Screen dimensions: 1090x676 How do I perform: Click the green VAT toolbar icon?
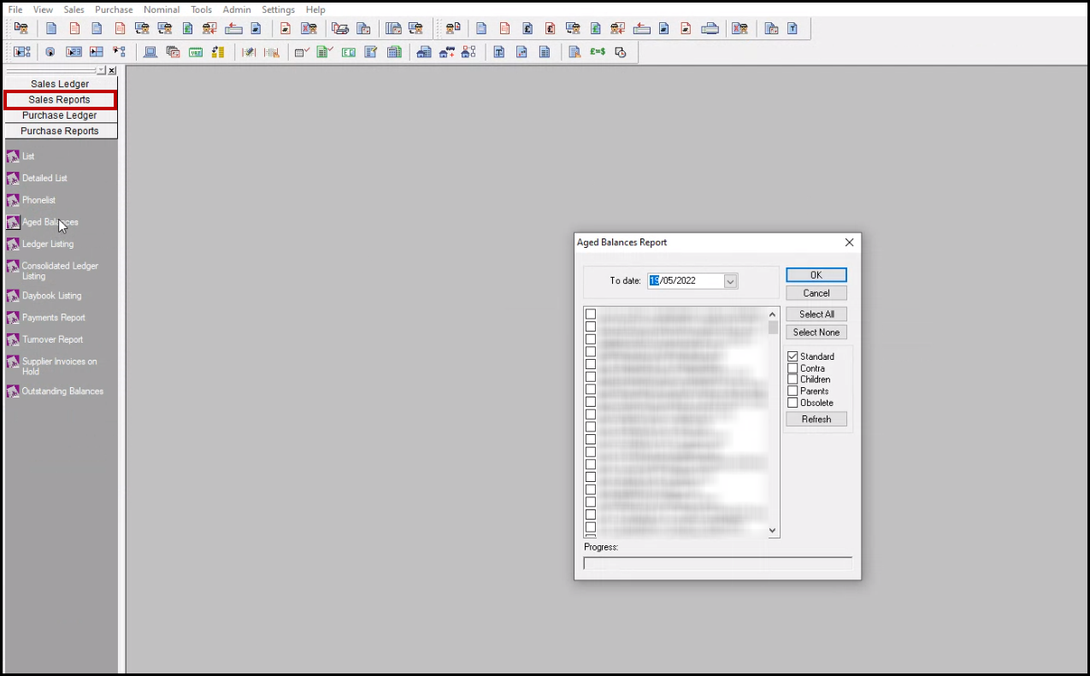(195, 52)
